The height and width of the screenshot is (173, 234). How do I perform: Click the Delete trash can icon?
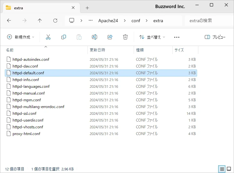tap(125, 37)
